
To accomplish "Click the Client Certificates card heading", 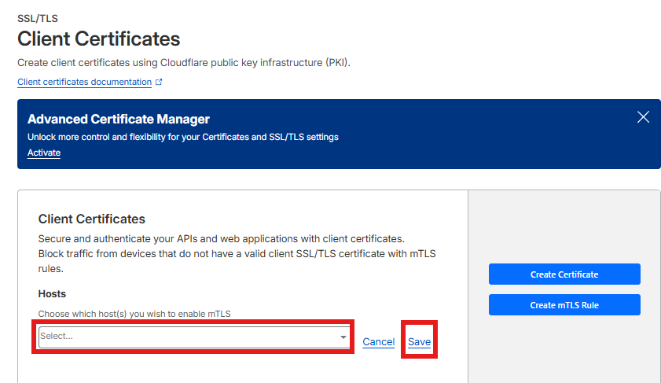I will click(91, 219).
